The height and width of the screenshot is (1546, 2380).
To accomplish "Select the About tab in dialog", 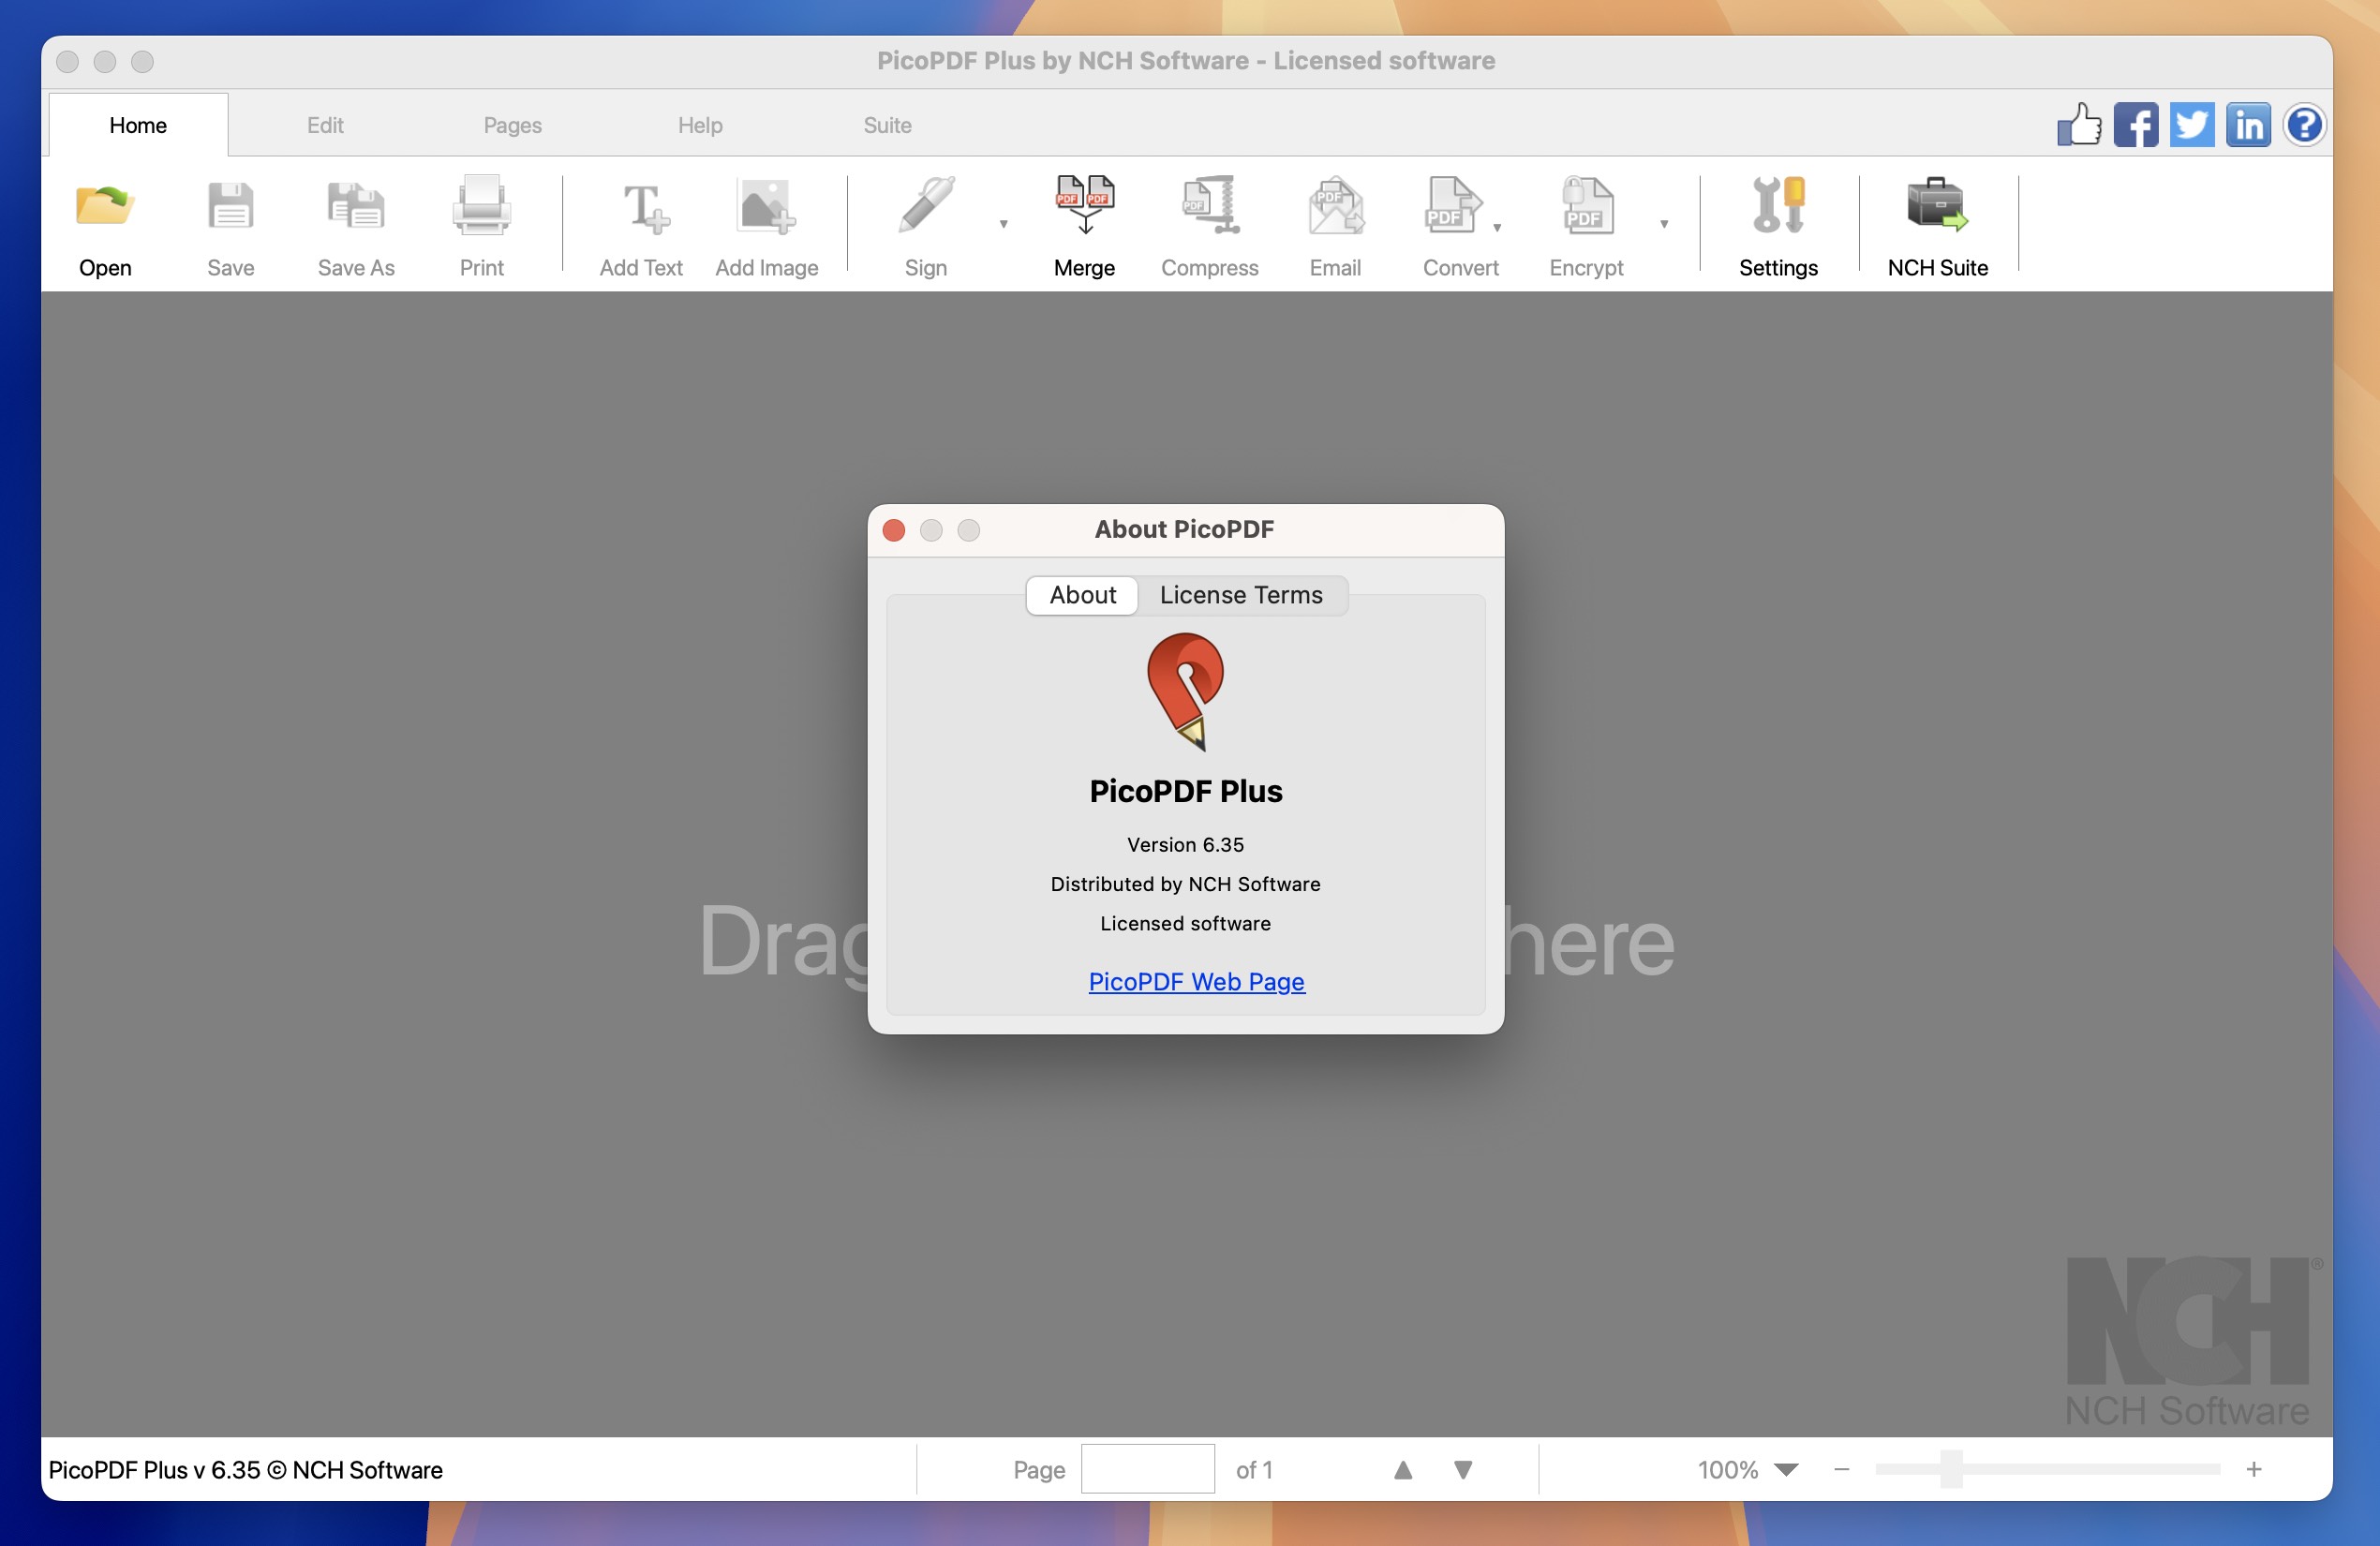I will tap(1082, 595).
